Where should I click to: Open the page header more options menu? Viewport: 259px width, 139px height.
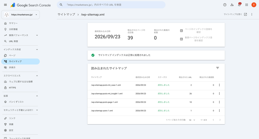(x=252, y=14)
